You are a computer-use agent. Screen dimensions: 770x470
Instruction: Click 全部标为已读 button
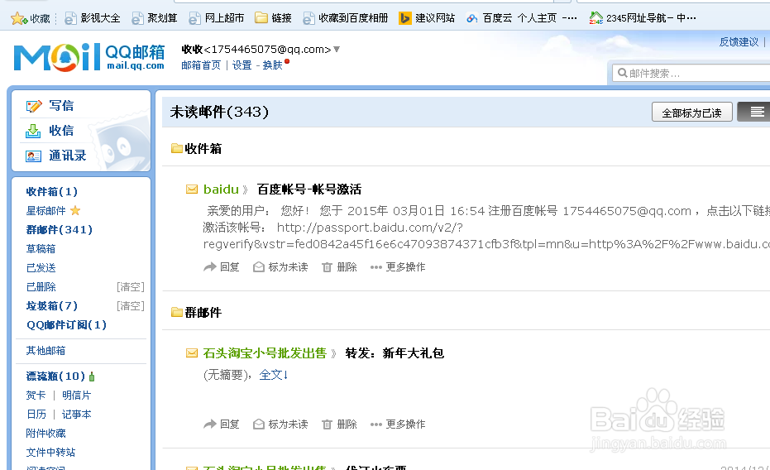click(691, 113)
